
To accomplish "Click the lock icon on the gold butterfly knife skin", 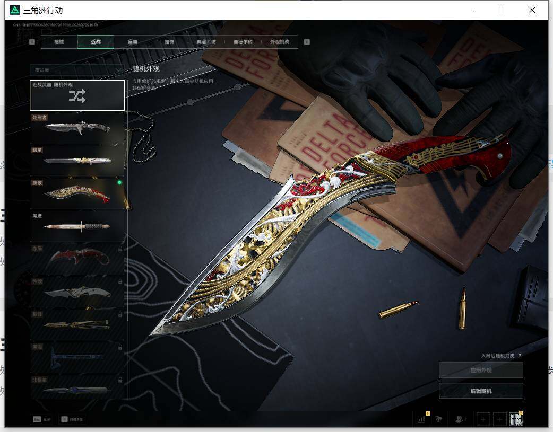I will (120, 314).
